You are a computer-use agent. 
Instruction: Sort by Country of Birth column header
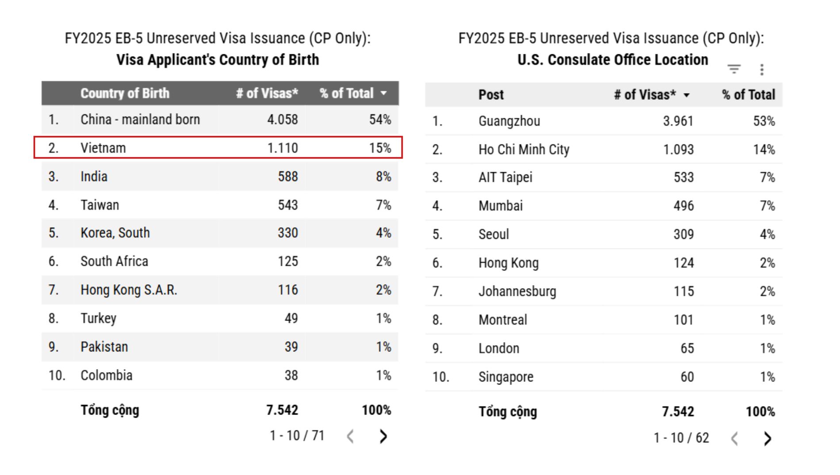(125, 93)
